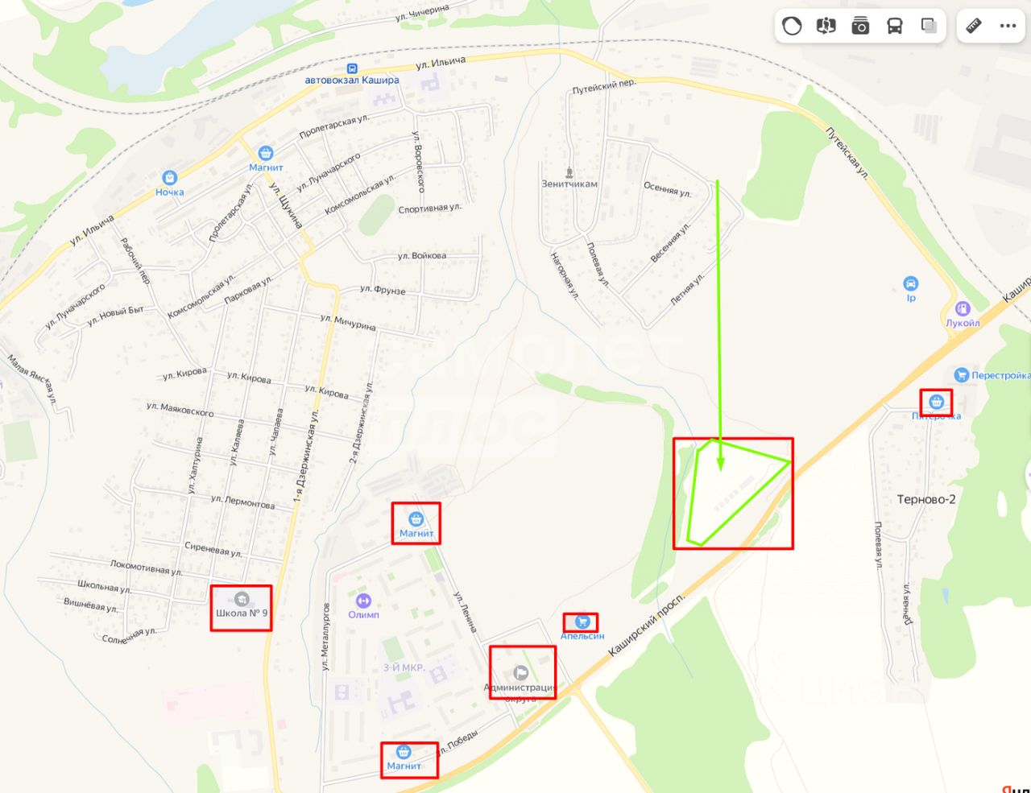Image resolution: width=1031 pixels, height=793 pixels.
Task: Show photos layer with camera icon
Action: 860,26
